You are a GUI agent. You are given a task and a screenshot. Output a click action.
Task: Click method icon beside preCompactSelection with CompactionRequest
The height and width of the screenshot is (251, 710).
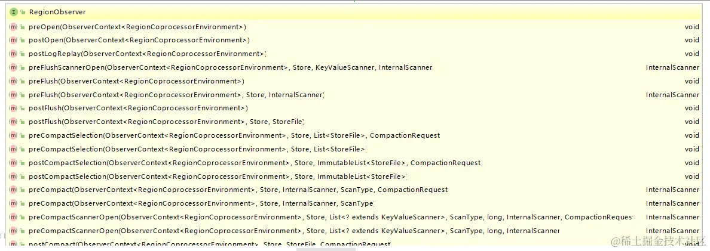(13, 135)
